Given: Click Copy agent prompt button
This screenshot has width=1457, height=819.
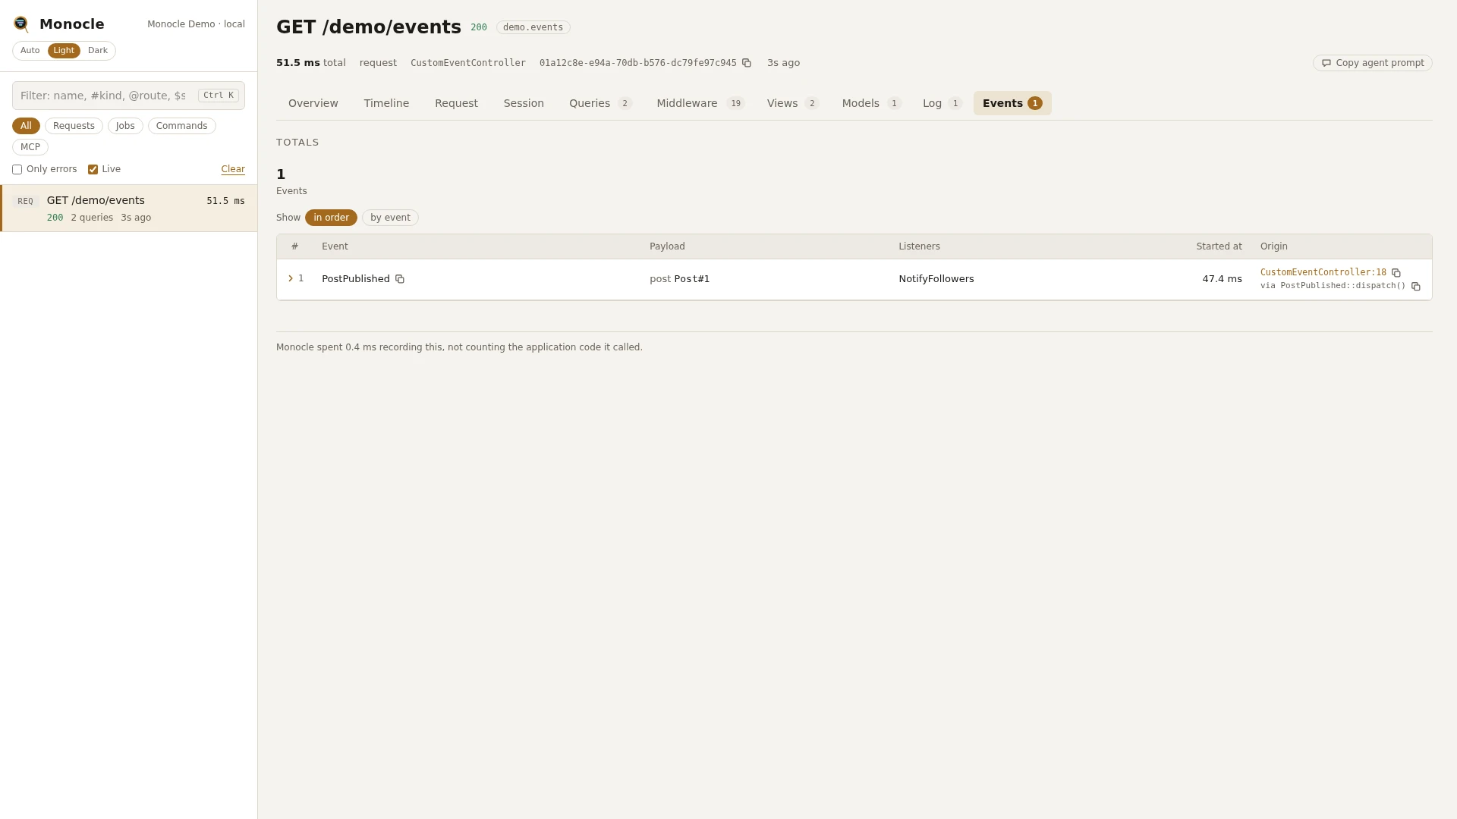Looking at the screenshot, I should pyautogui.click(x=1372, y=63).
